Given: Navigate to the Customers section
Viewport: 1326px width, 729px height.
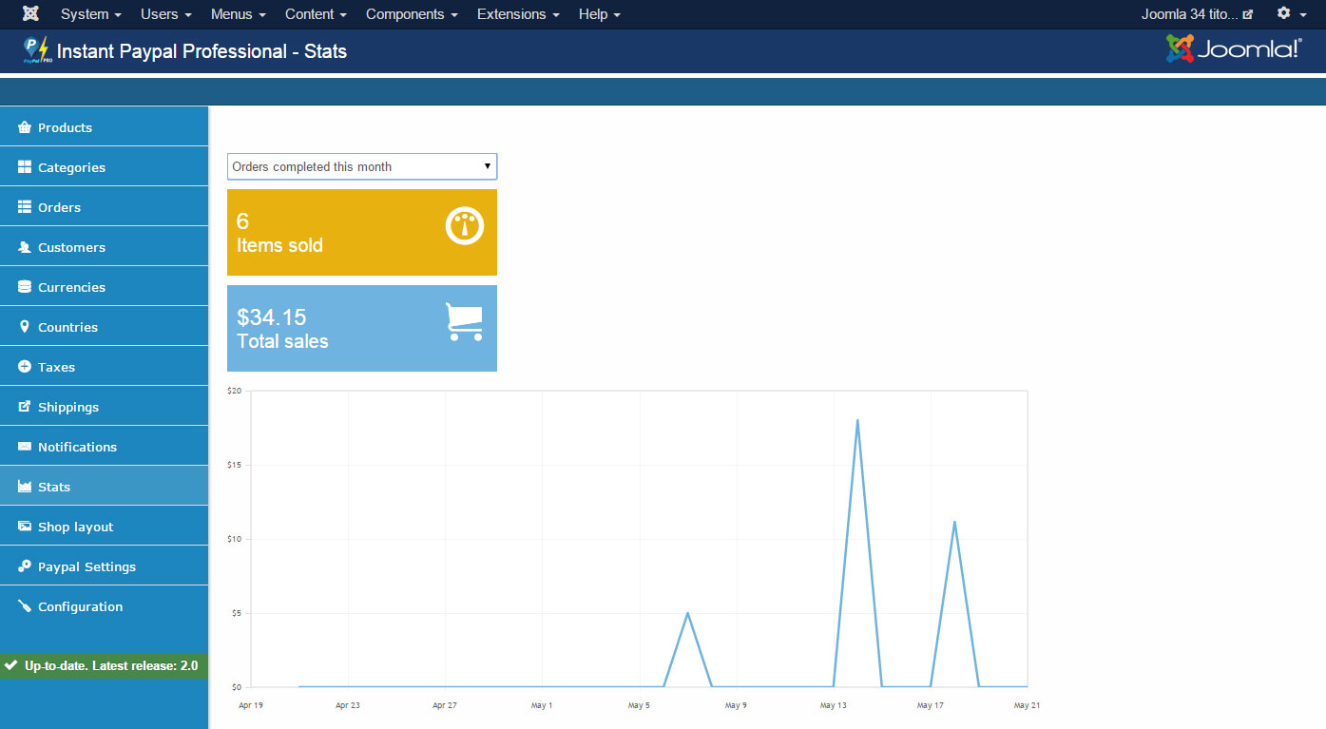Looking at the screenshot, I should pyautogui.click(x=104, y=246).
